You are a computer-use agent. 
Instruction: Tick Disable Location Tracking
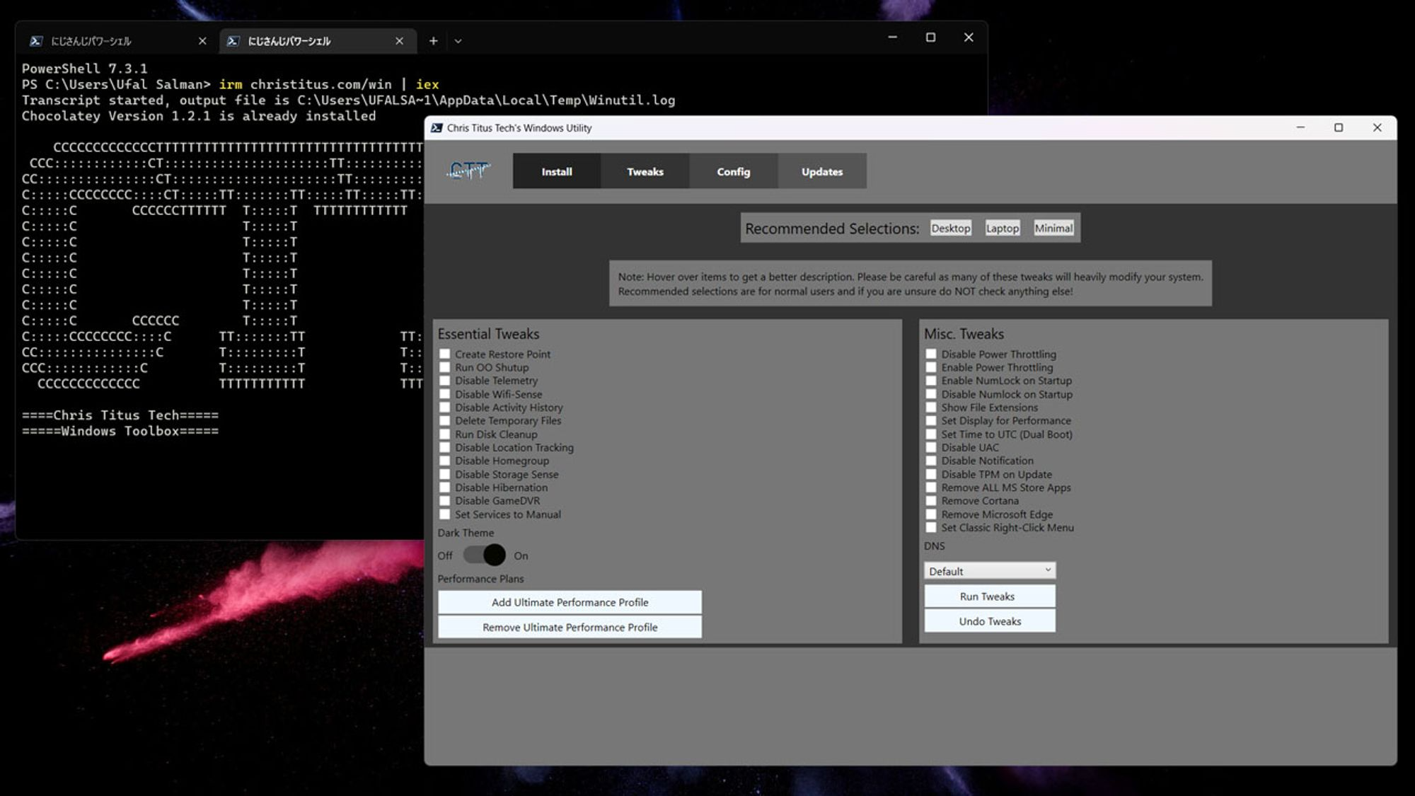(x=444, y=447)
